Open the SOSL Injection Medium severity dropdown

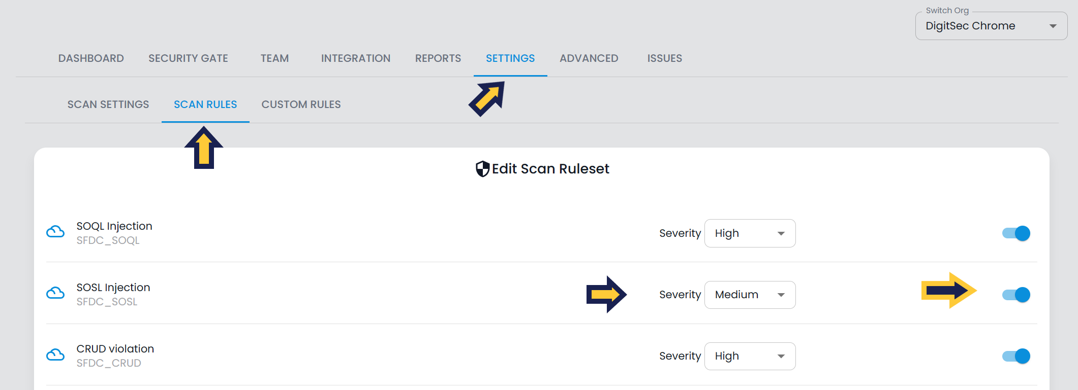[x=750, y=295]
